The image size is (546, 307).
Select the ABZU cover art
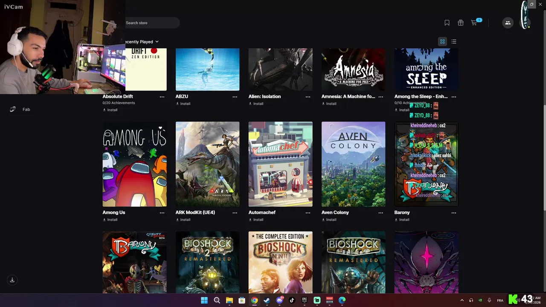(x=207, y=70)
